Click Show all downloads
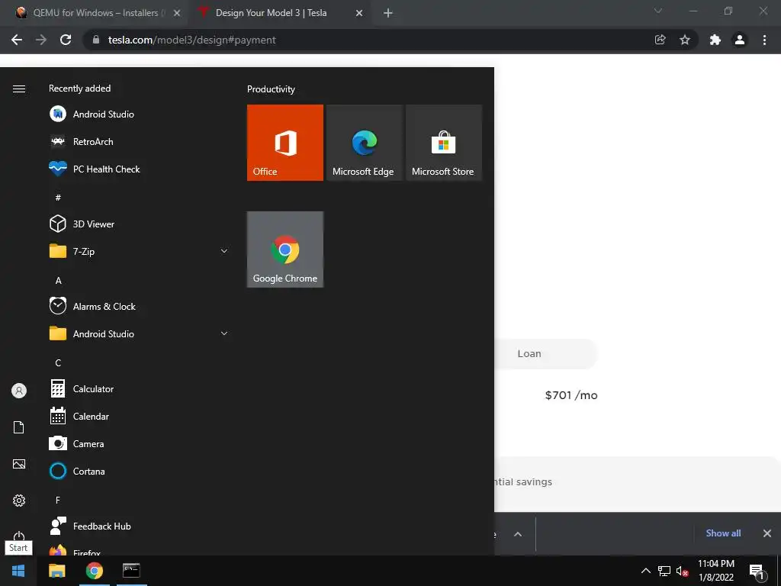Image resolution: width=781 pixels, height=586 pixels. pos(723,533)
